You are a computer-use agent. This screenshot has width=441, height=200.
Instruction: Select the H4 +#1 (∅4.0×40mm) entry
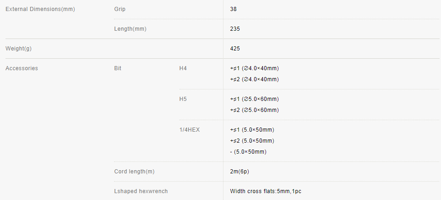[x=255, y=68]
